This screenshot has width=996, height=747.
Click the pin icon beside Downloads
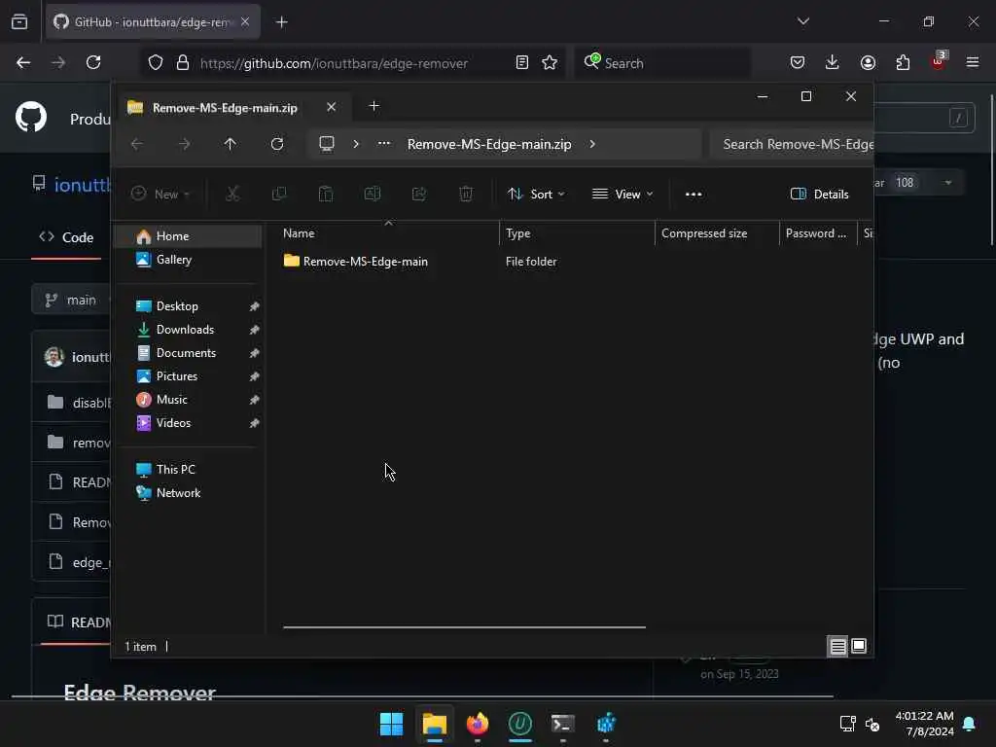point(254,330)
